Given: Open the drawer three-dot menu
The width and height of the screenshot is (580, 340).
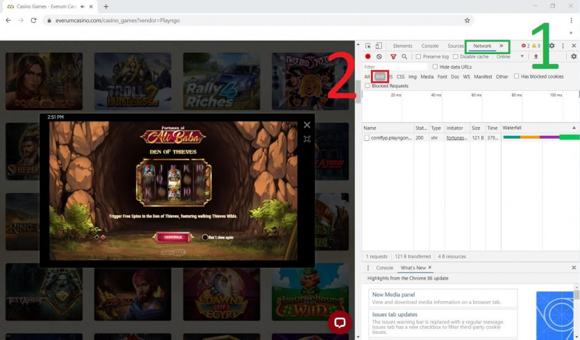Looking at the screenshot, I should (367, 268).
